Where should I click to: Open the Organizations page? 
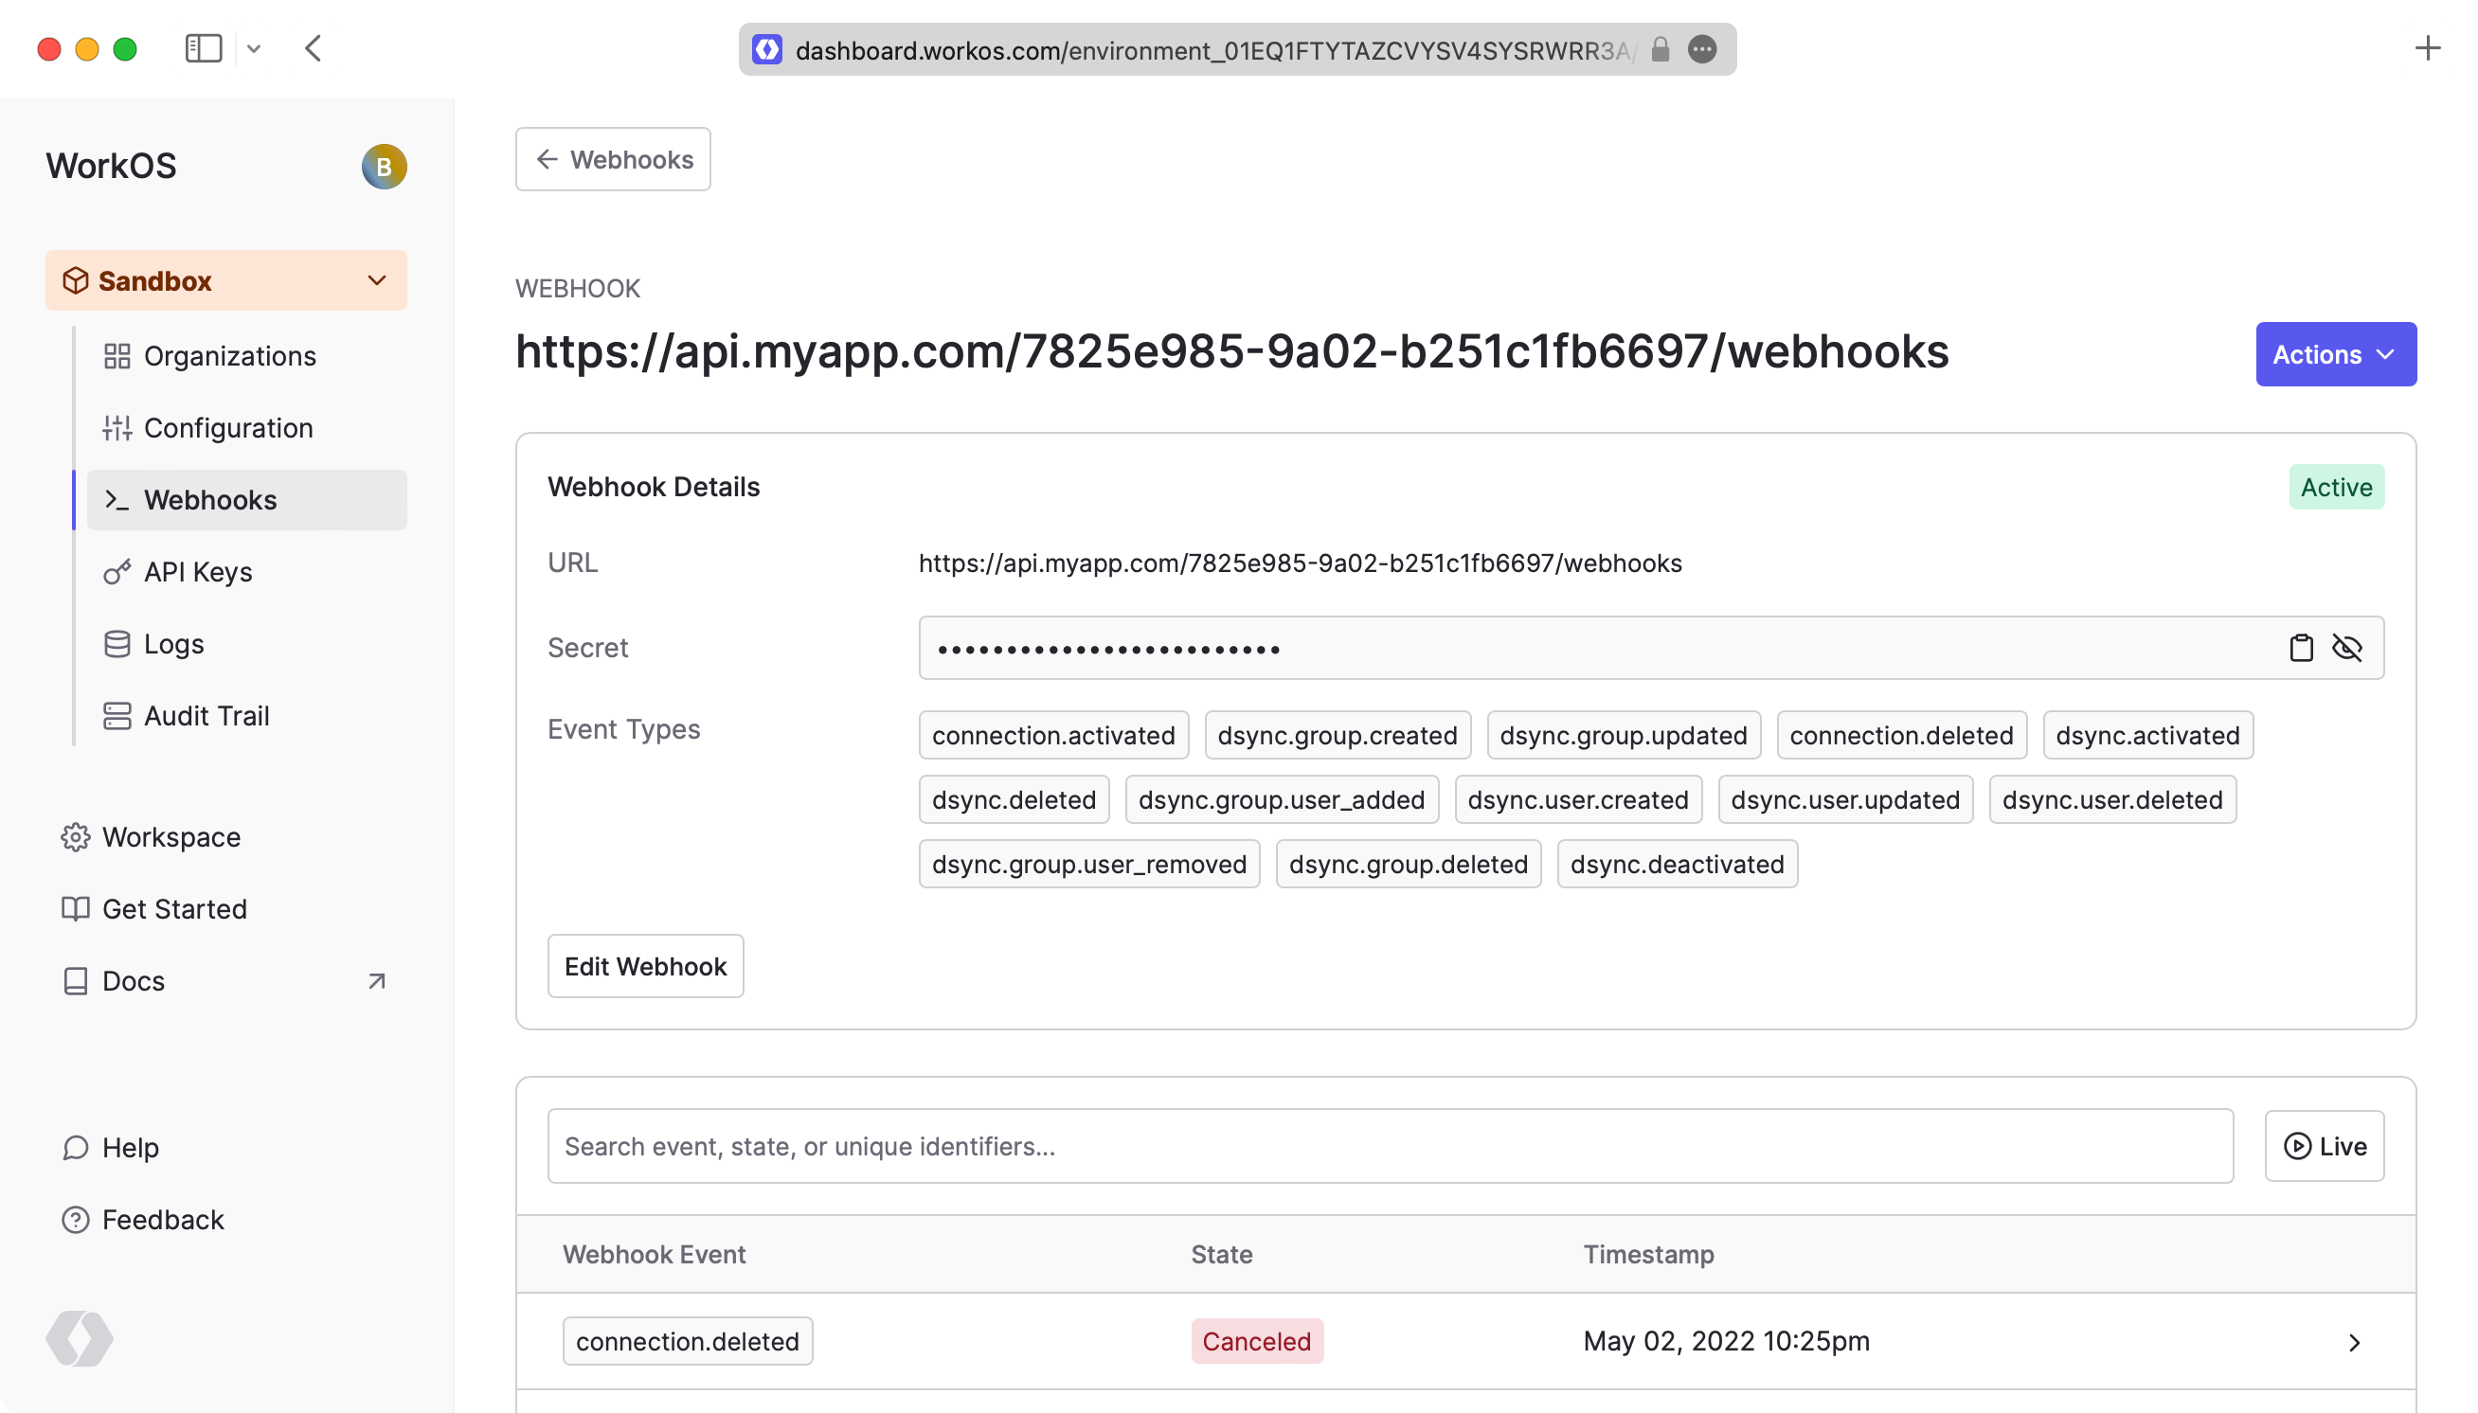tap(229, 356)
